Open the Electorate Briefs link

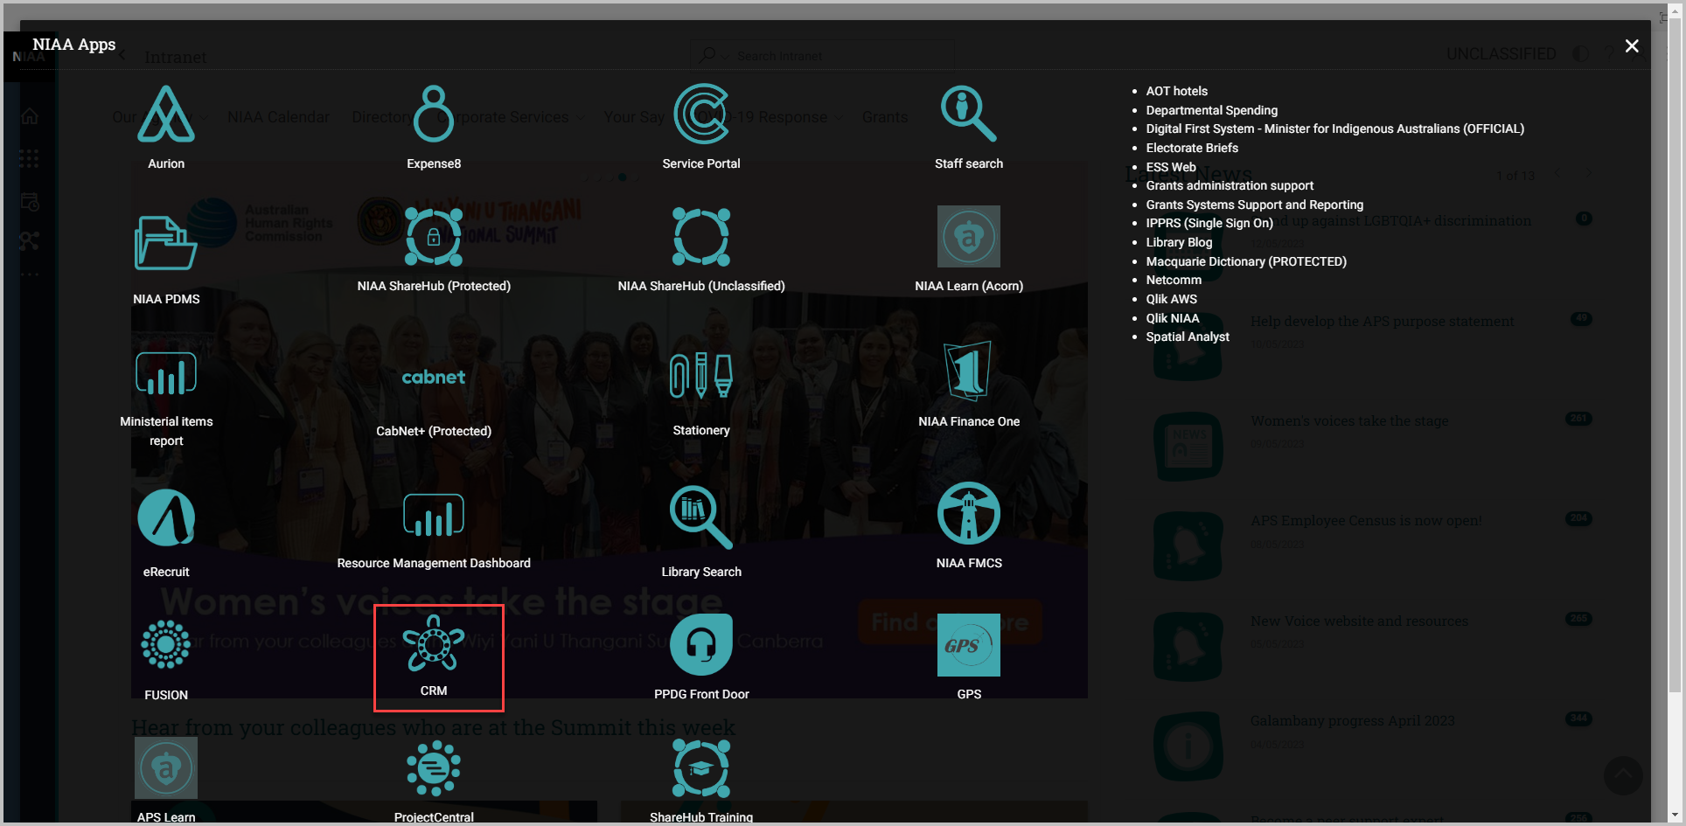click(x=1192, y=148)
